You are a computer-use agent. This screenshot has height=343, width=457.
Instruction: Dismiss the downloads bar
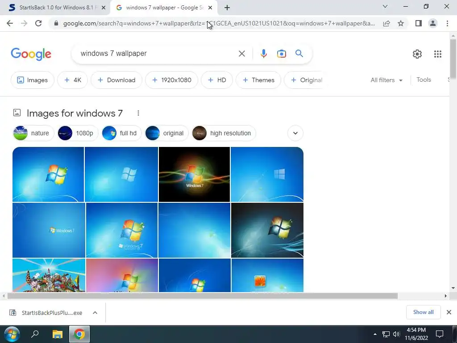coord(449,312)
